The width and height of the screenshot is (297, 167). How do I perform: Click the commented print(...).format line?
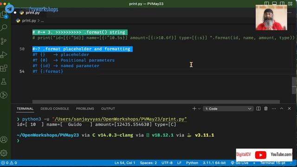coord(163,38)
